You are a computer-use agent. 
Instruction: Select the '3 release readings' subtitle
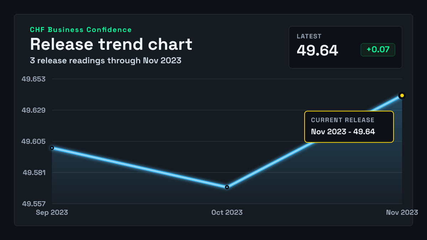[x=106, y=60]
